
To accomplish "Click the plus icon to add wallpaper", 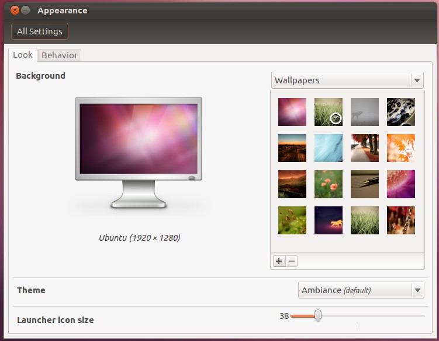I will pos(279,261).
